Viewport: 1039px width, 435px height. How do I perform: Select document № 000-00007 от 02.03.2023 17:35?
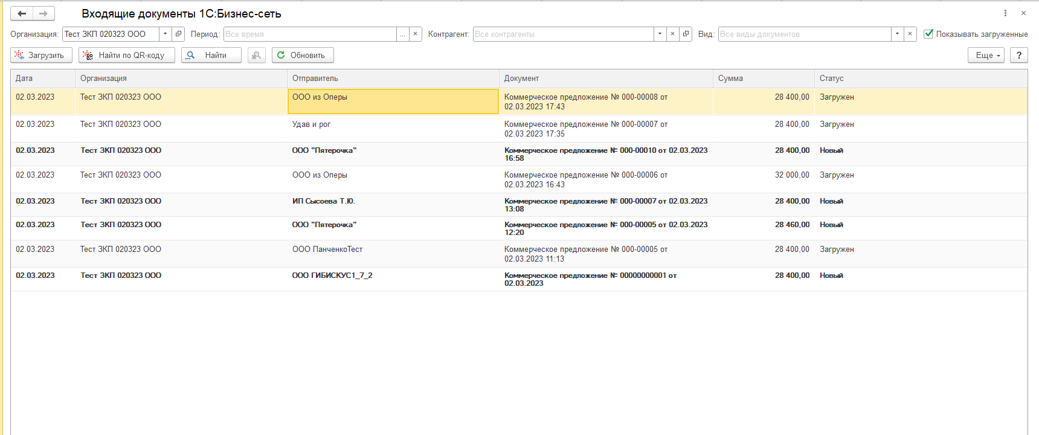tap(606, 129)
